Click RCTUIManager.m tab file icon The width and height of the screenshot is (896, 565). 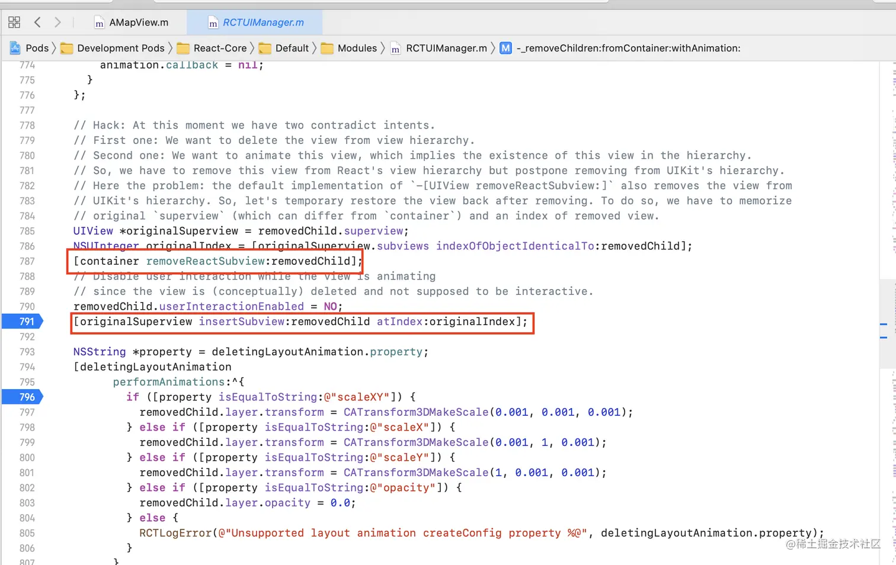coord(213,23)
